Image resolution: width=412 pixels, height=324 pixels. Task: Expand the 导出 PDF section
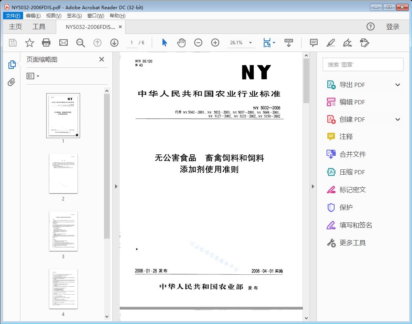tap(398, 85)
